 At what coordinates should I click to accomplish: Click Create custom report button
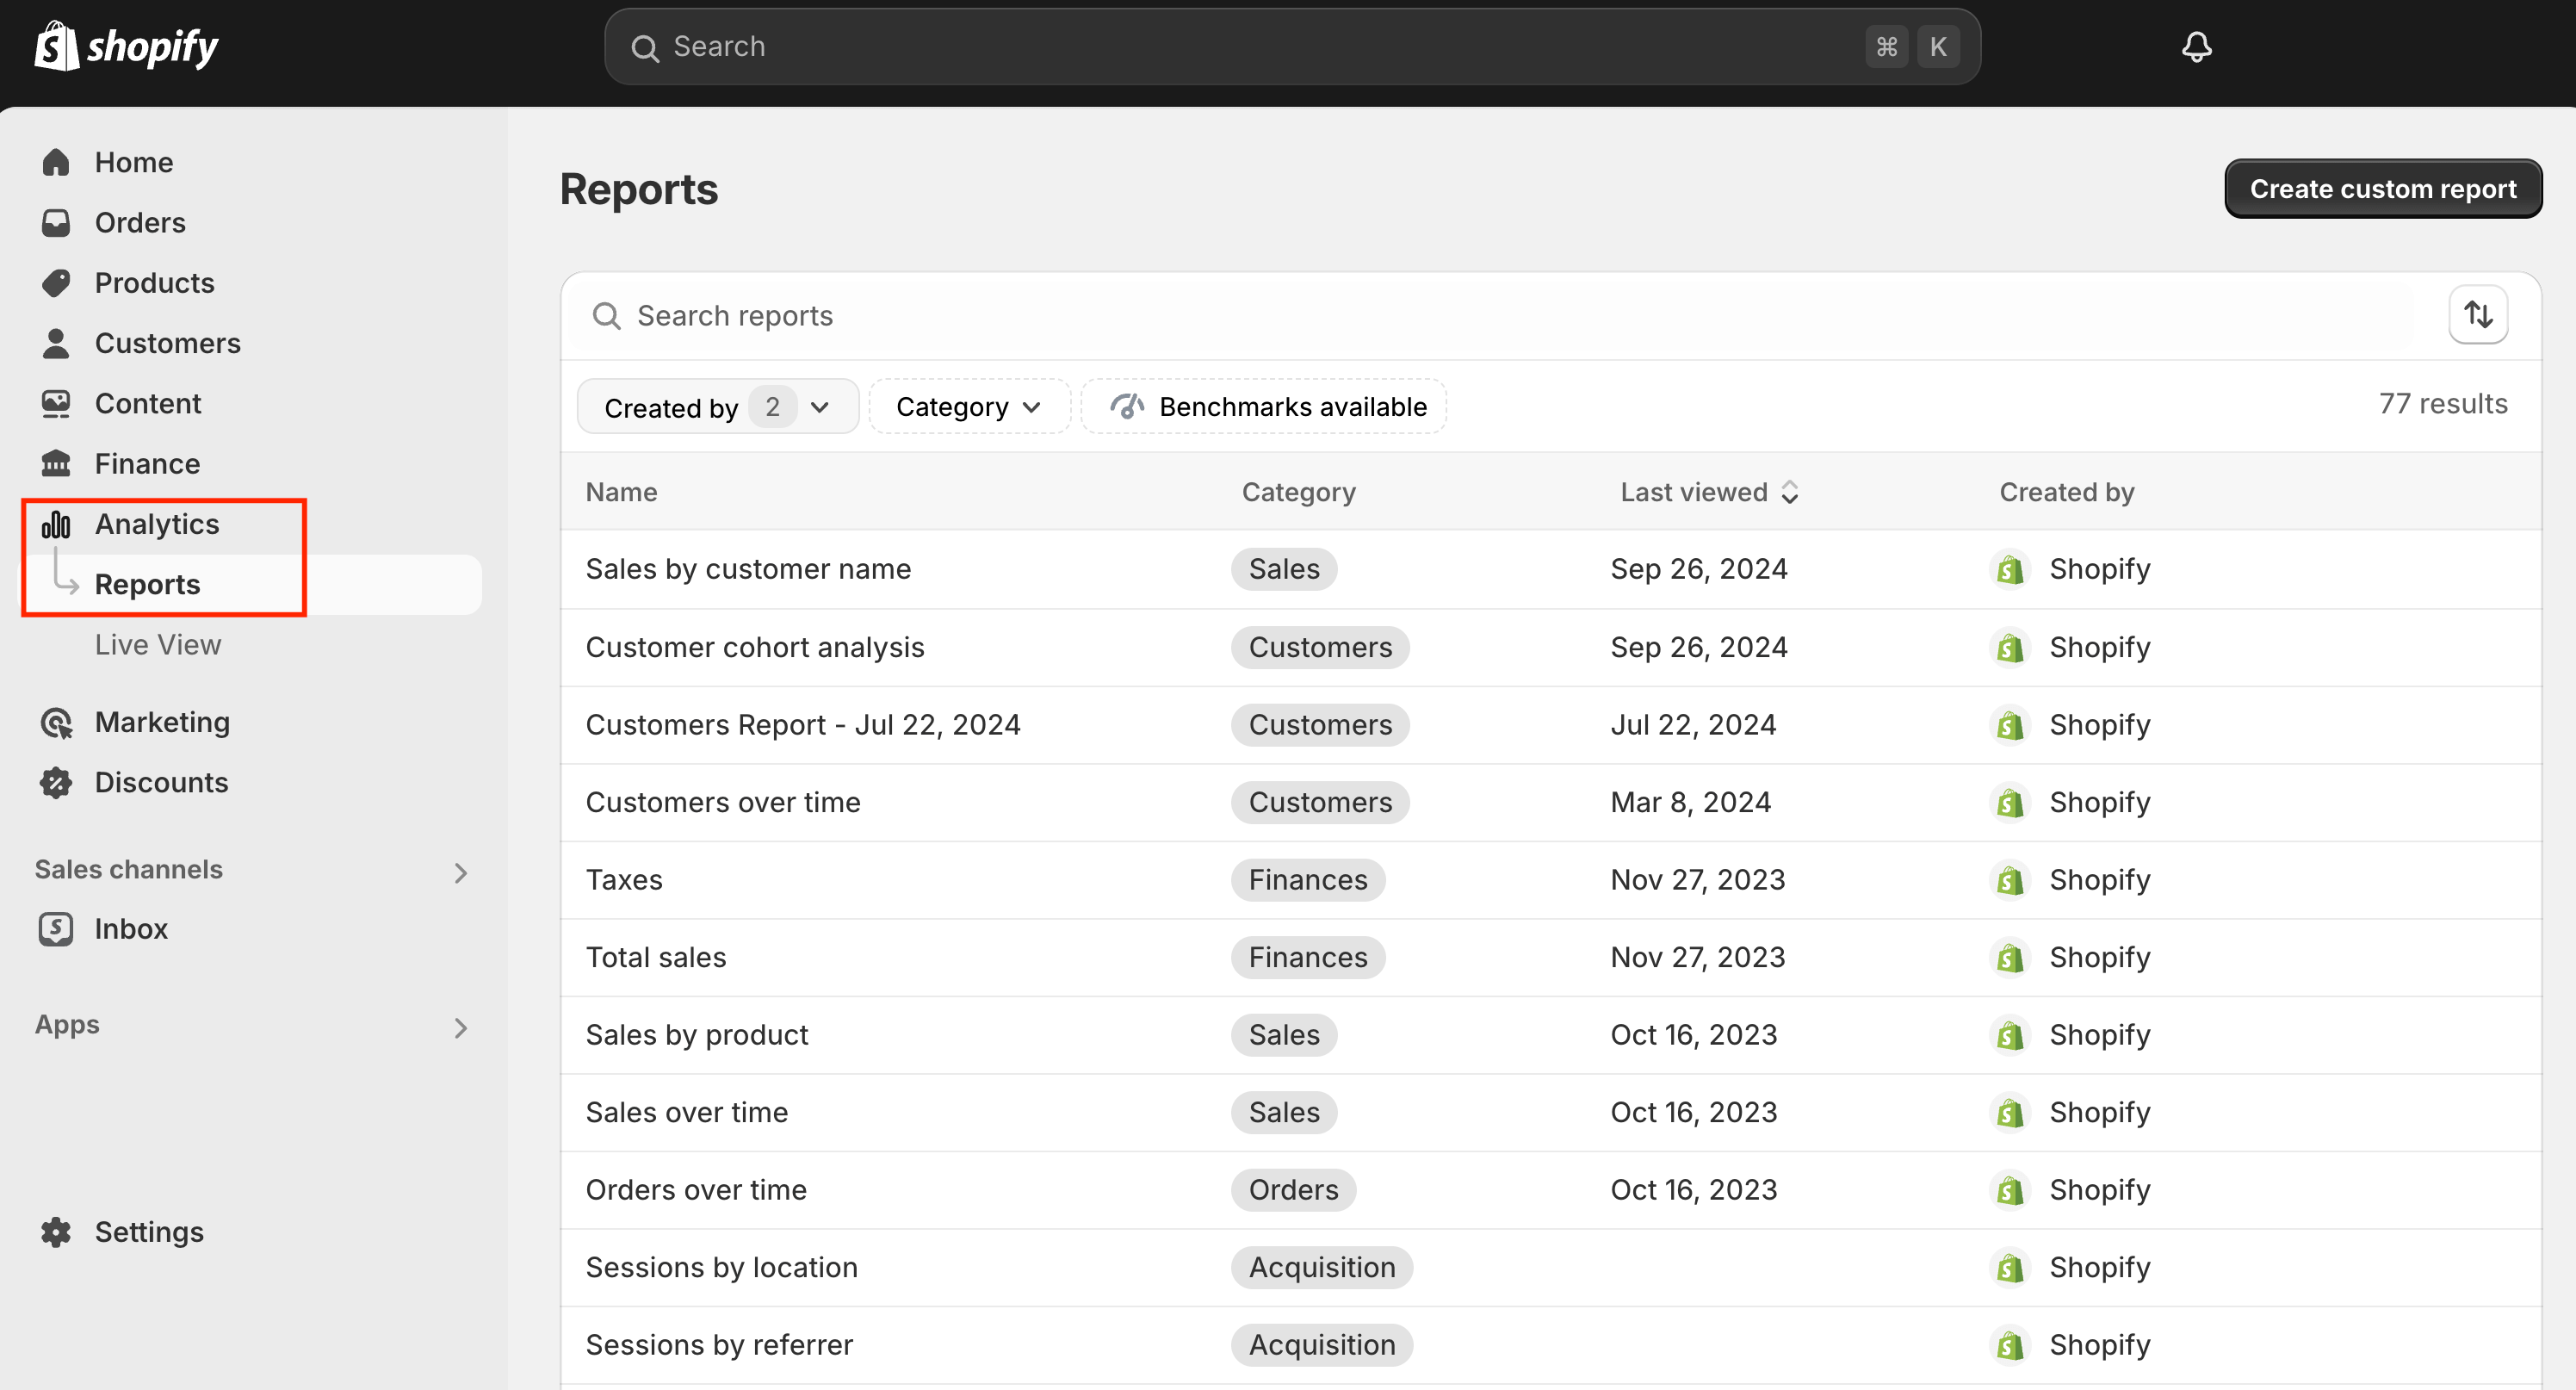point(2382,189)
